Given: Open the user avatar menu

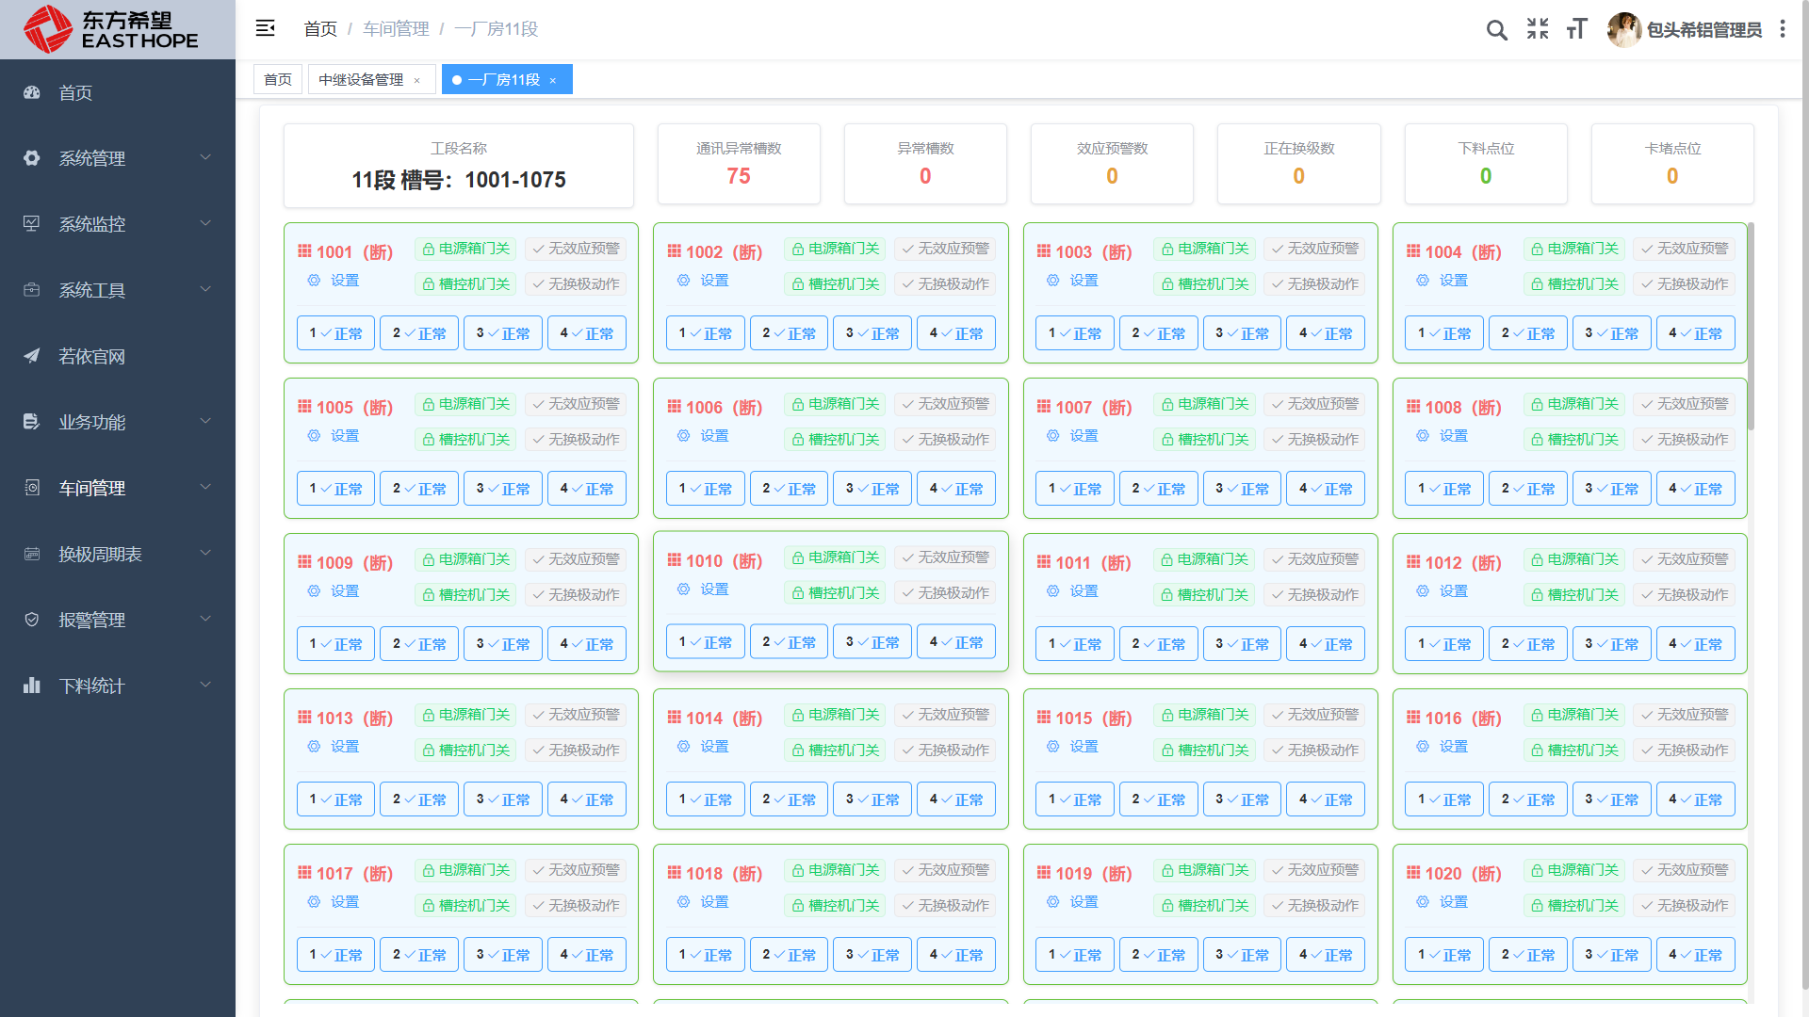Looking at the screenshot, I should point(1623,29).
